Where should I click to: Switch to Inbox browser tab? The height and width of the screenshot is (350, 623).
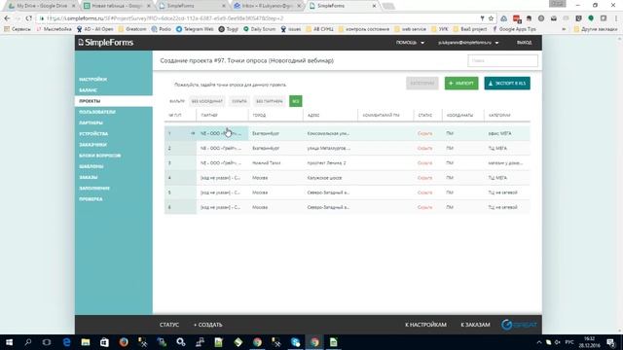267,6
